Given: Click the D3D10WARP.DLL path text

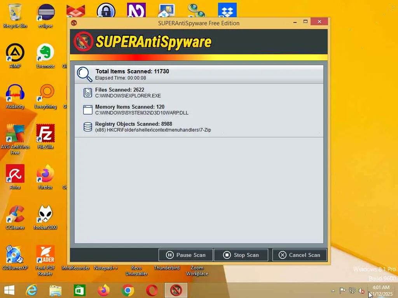Looking at the screenshot, I should click(x=141, y=113).
